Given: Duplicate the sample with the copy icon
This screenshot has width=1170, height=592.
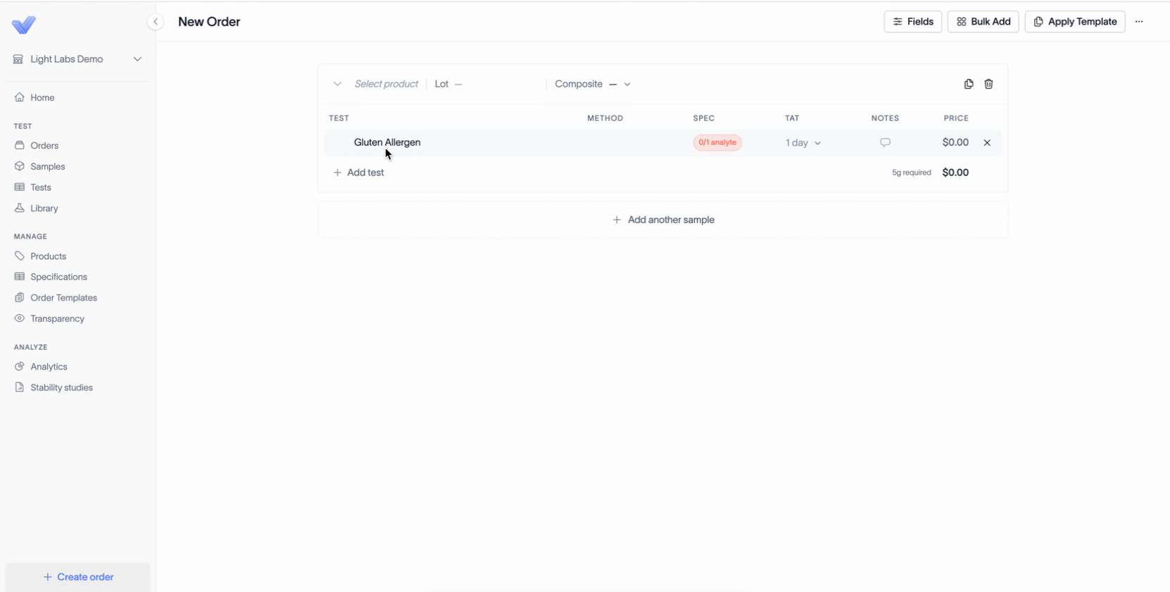Looking at the screenshot, I should tap(969, 84).
